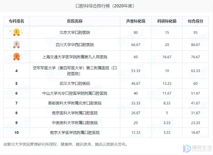Click research value 3.33 in rank 10 row

[x=167, y=132]
